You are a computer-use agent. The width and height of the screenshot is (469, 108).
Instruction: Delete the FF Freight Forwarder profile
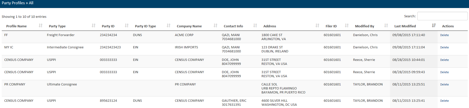(x=444, y=35)
